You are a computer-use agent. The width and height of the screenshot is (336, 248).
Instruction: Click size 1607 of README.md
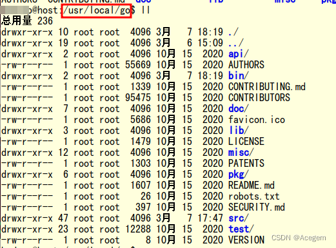point(141,186)
